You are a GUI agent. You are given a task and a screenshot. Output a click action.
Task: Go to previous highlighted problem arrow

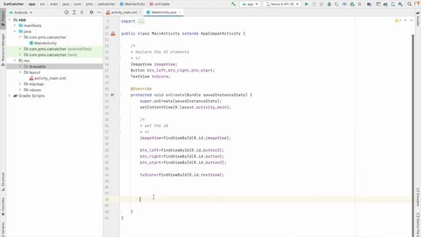[405, 20]
